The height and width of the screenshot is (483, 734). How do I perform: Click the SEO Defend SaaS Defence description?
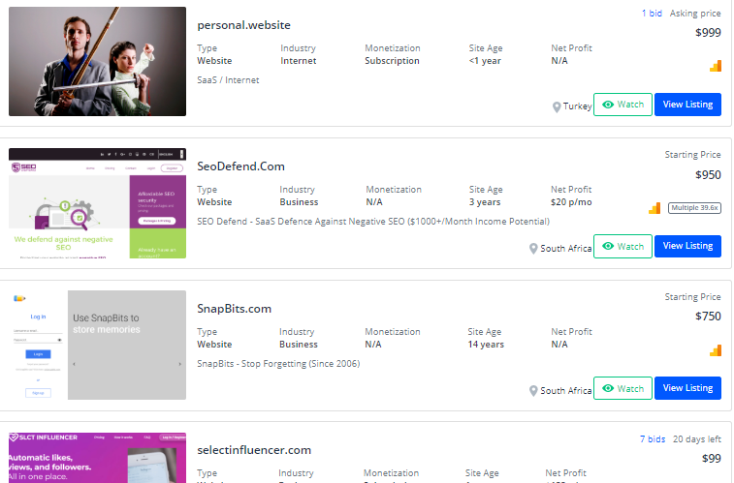pos(373,222)
